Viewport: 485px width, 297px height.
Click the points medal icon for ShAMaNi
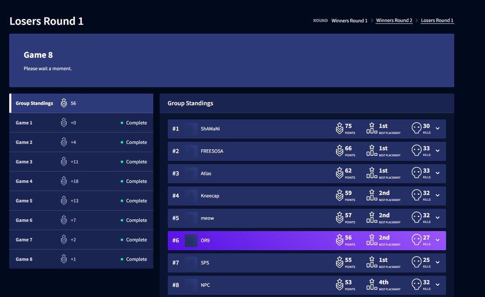click(339, 129)
